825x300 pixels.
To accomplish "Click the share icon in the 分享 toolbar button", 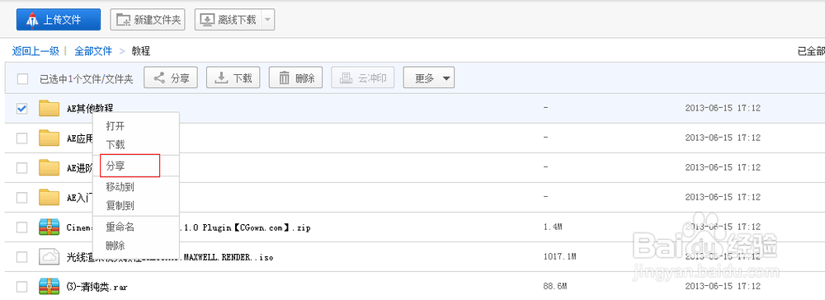I will tap(159, 78).
